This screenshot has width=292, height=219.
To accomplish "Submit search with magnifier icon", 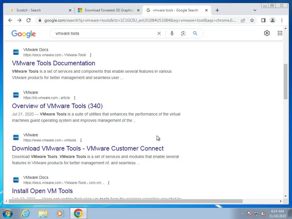I will tap(195, 33).
